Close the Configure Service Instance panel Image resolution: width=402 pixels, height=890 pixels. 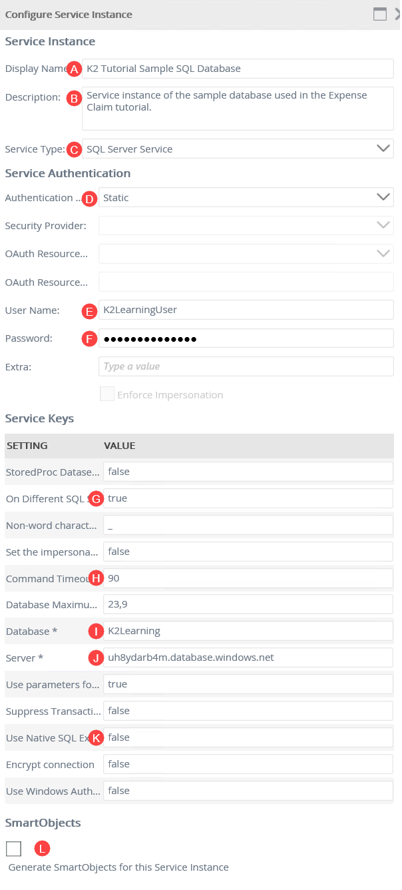pyautogui.click(x=397, y=15)
